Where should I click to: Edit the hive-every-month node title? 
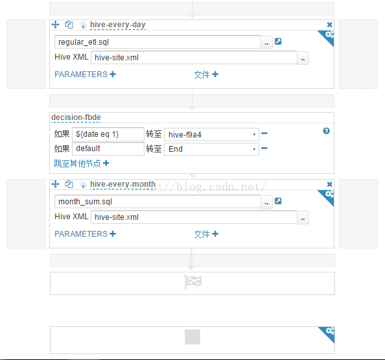click(x=122, y=184)
